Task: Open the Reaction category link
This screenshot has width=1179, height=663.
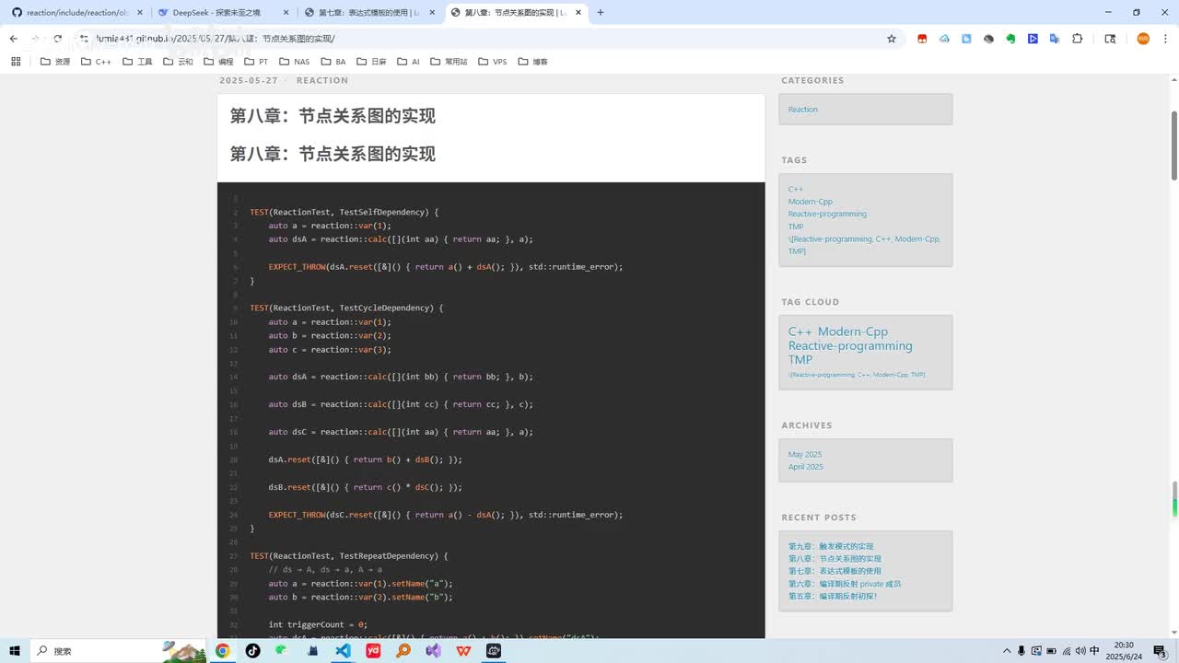Action: [802, 110]
